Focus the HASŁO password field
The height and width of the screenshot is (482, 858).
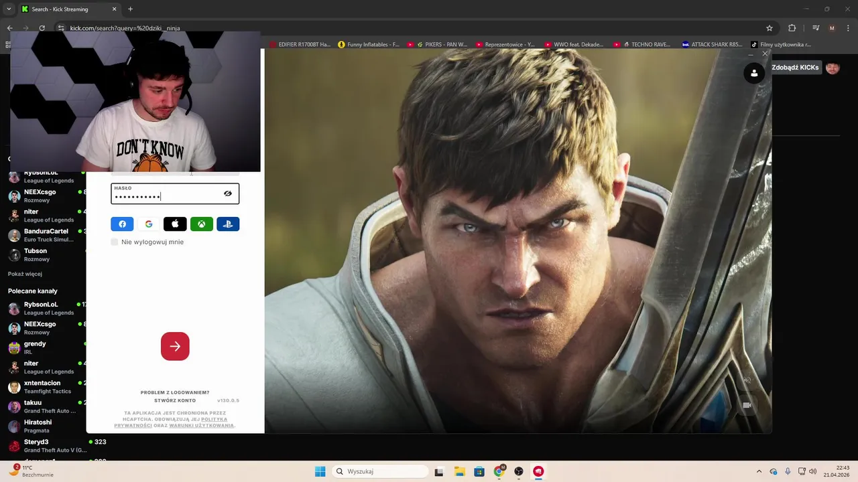point(175,193)
